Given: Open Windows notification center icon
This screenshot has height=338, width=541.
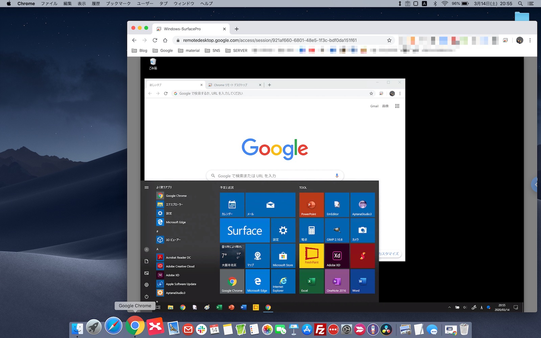Looking at the screenshot, I should coord(516,308).
